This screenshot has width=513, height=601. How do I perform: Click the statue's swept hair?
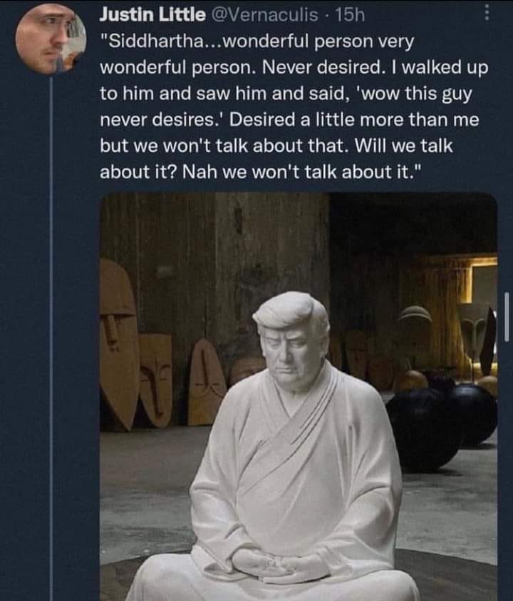(x=291, y=311)
